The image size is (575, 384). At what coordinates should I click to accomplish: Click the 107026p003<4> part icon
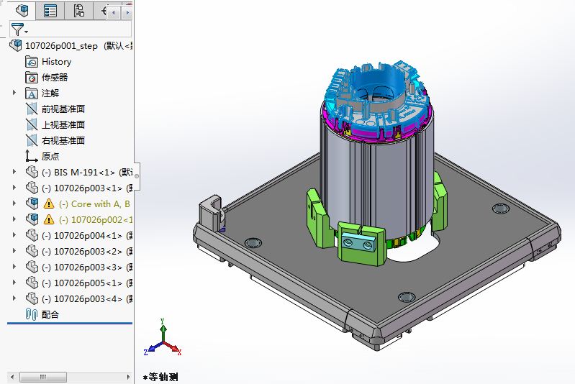tap(32, 298)
